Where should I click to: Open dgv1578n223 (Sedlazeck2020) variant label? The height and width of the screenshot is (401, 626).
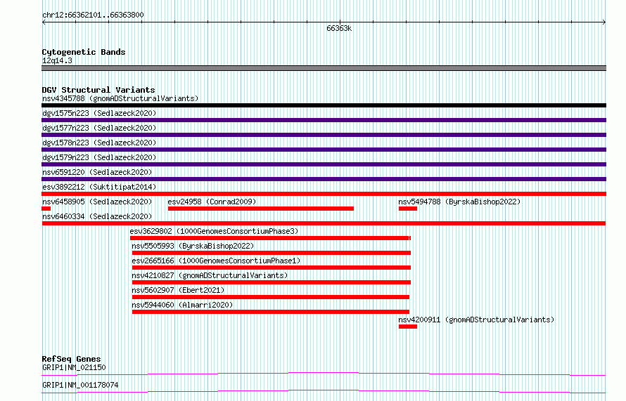pos(99,143)
